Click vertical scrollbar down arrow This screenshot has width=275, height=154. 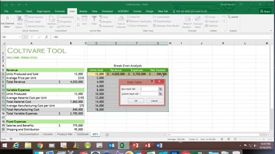272,131
